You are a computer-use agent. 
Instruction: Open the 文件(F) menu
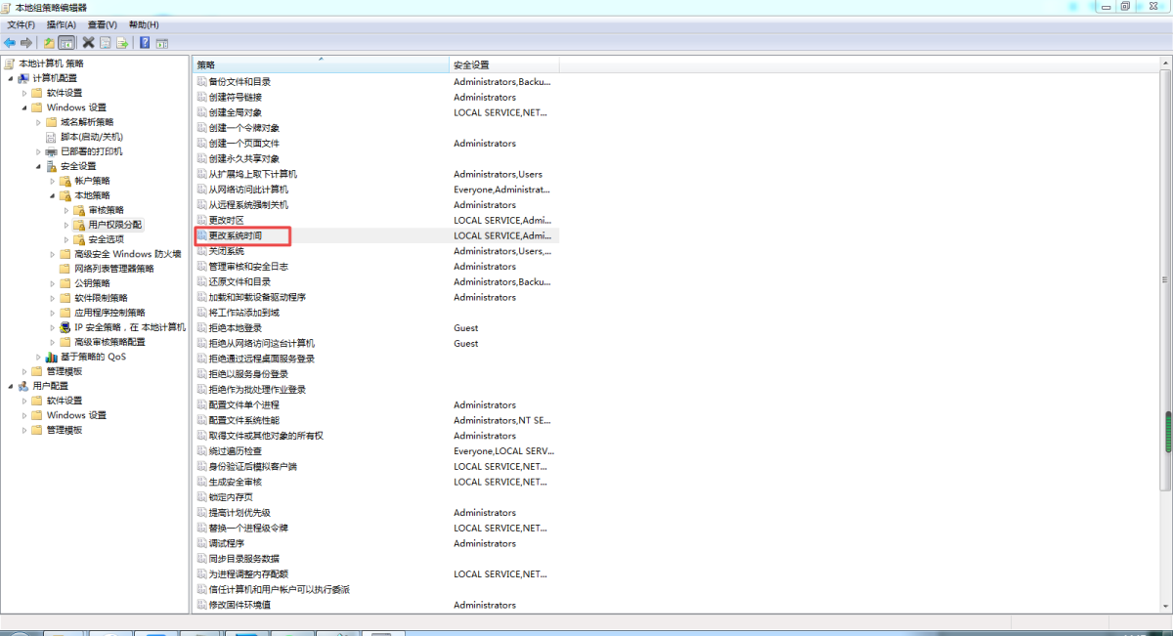tap(22, 24)
